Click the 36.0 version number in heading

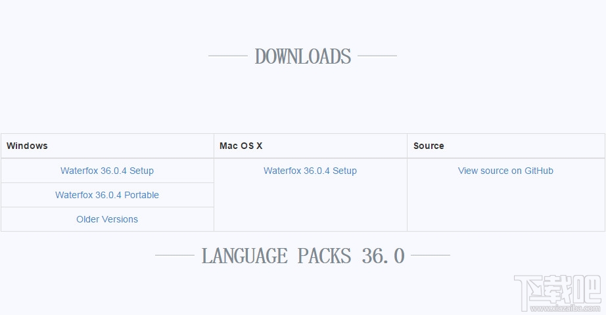tap(383, 256)
